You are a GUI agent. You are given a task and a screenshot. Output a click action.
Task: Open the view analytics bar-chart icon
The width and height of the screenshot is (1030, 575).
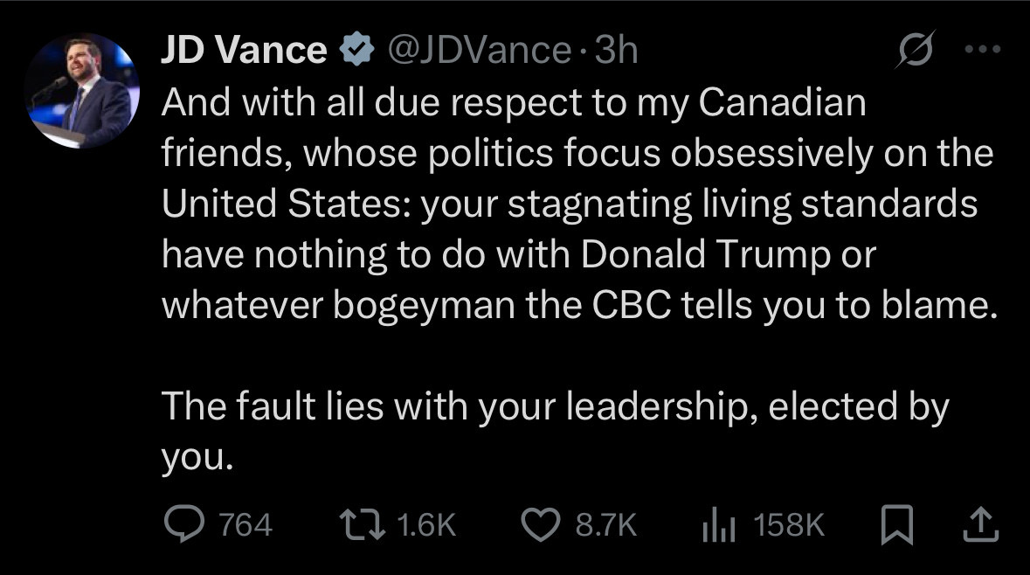tap(721, 524)
